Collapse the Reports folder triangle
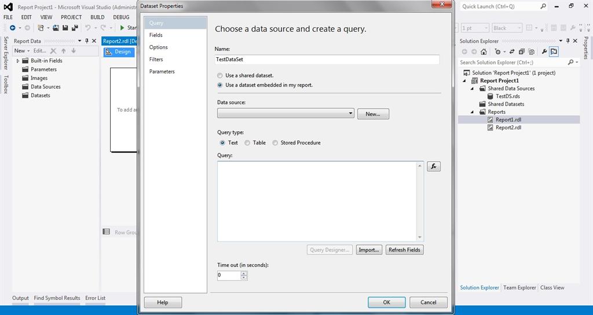This screenshot has height=315, width=593. tap(473, 112)
